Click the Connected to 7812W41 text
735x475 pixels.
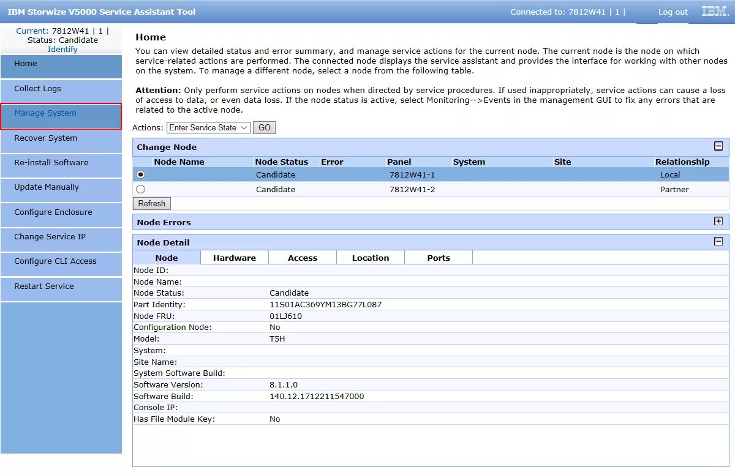point(568,12)
